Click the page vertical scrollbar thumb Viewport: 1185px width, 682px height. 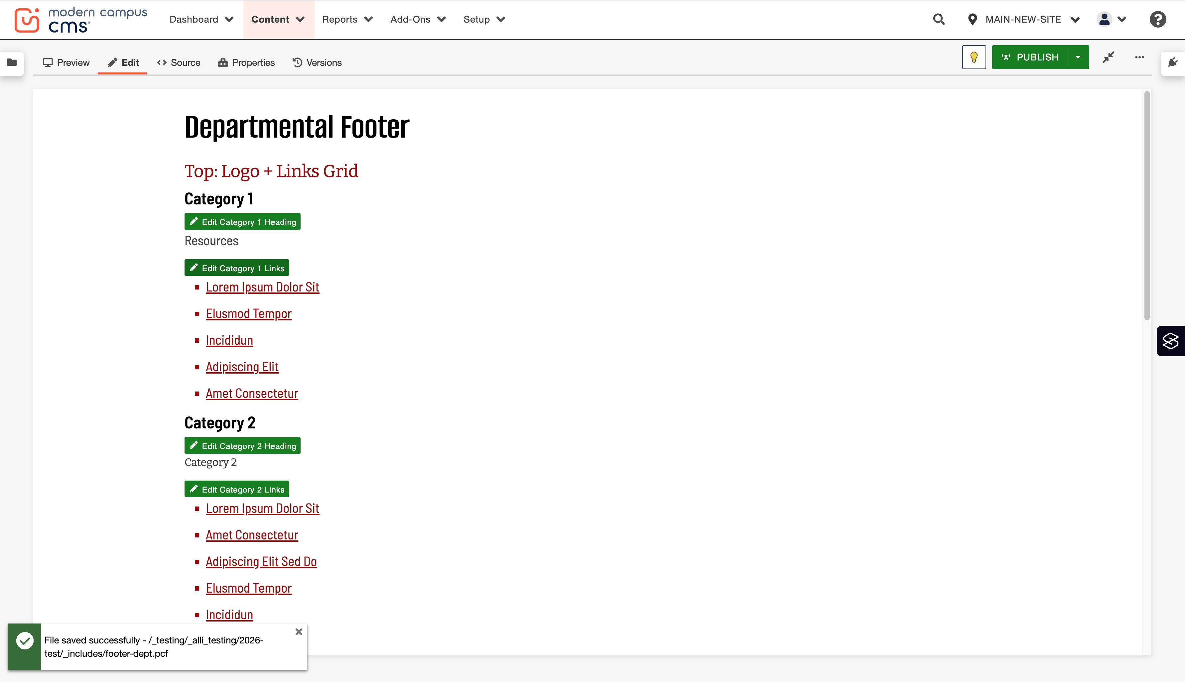tap(1146, 206)
